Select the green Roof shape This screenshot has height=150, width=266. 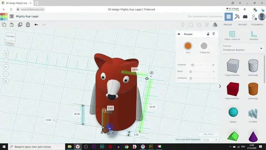click(x=233, y=136)
